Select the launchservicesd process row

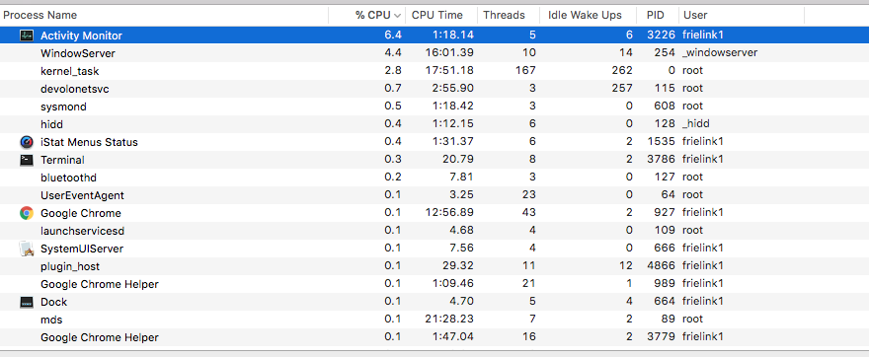(x=434, y=230)
